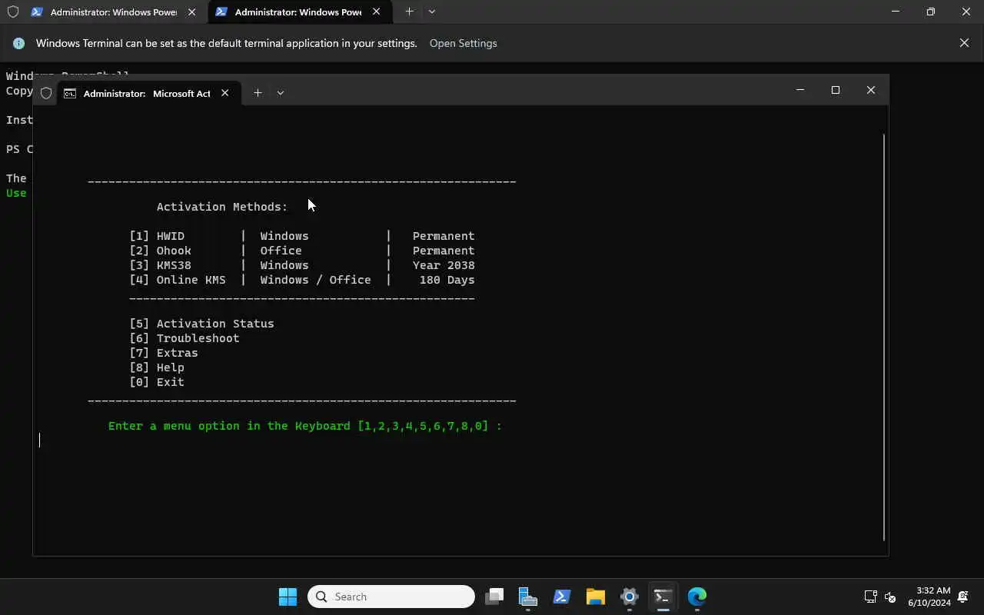Open the Windows Start menu
Screen dimensions: 984x615
pyautogui.click(x=288, y=597)
